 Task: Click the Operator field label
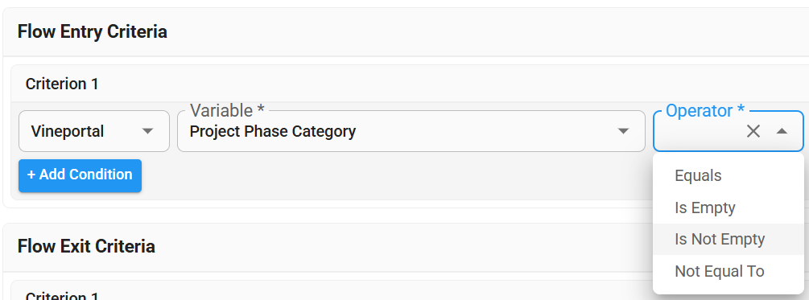point(705,111)
